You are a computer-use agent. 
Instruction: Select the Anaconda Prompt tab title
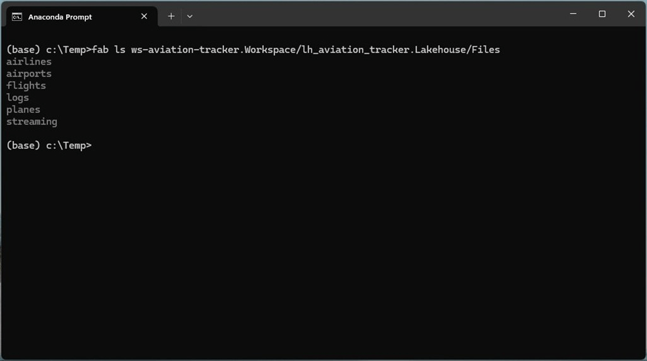pyautogui.click(x=60, y=17)
